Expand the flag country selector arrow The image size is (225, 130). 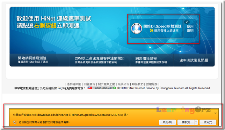[x=93, y=88]
